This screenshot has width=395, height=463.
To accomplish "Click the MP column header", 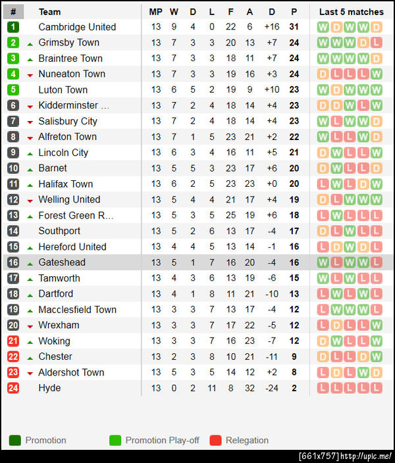I will 155,12.
